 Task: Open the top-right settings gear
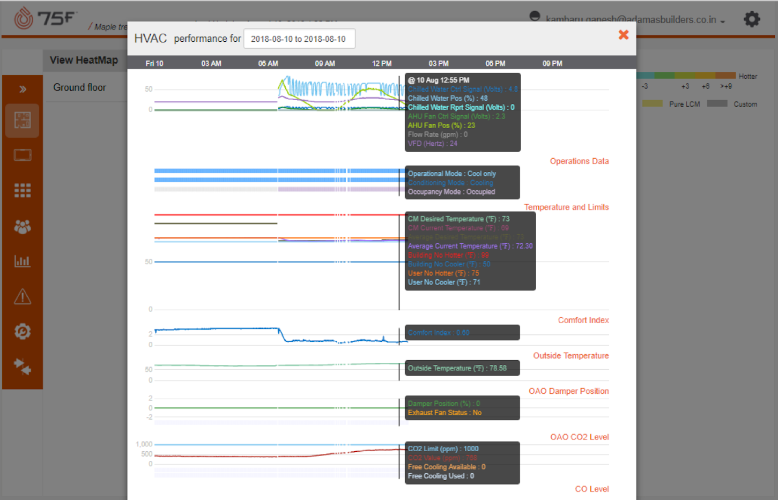tap(752, 19)
